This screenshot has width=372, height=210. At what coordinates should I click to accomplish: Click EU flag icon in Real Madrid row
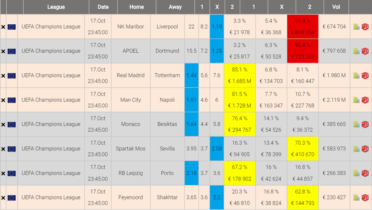point(12,76)
